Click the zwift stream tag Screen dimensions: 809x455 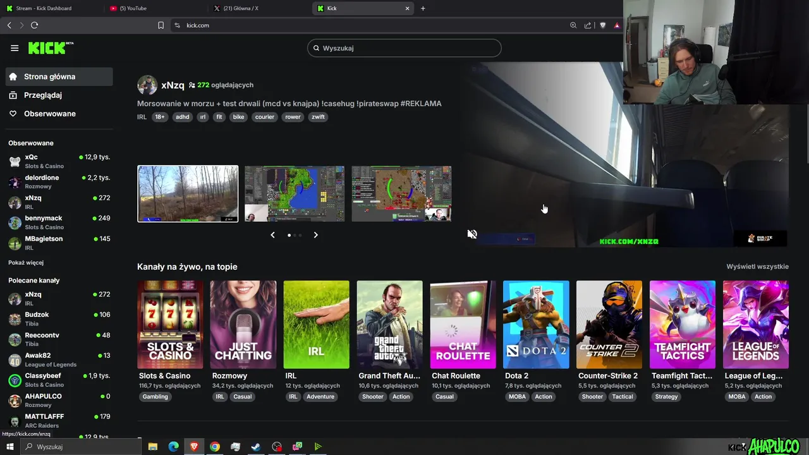click(318, 117)
